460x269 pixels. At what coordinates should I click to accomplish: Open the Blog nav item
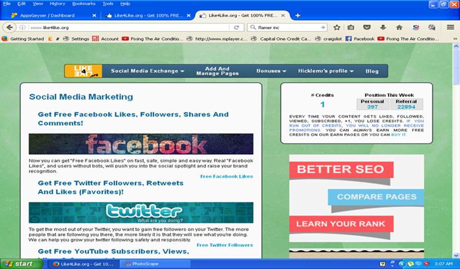pyautogui.click(x=372, y=71)
